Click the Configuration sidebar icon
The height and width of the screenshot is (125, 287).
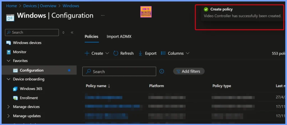15,70
